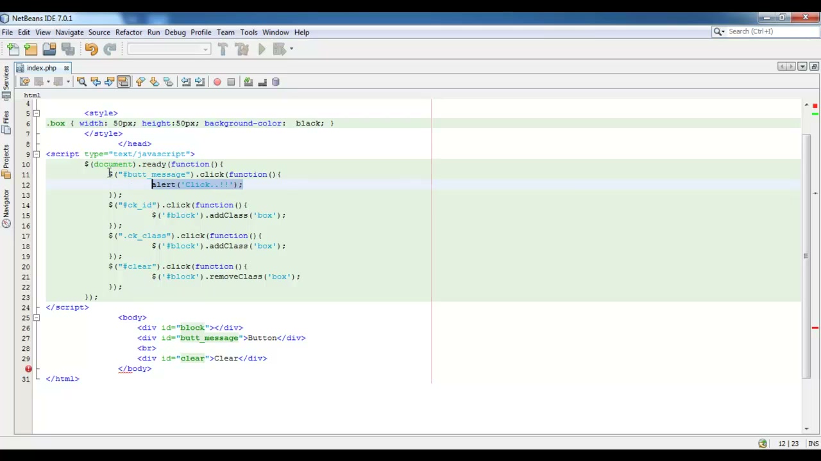This screenshot has height=461, width=821.
Task: Toggle Highlight Search in editor toolbar
Action: coord(123,82)
